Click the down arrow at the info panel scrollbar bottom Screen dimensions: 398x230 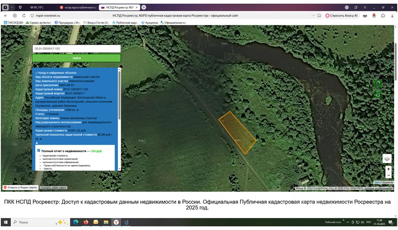(119, 169)
